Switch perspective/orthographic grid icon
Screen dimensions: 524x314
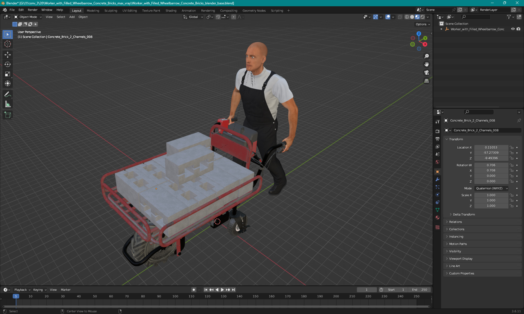tap(426, 81)
